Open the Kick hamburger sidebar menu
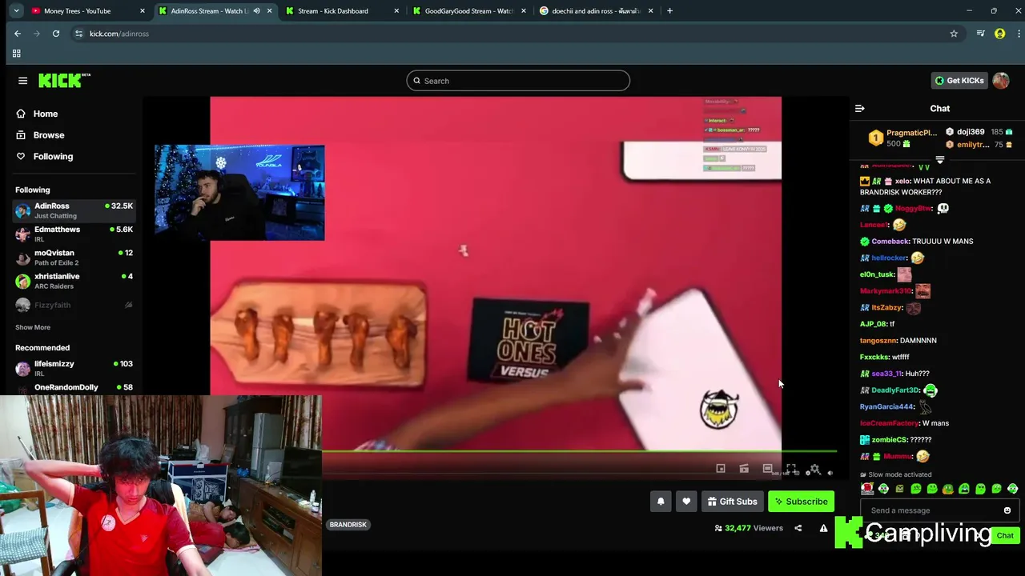The width and height of the screenshot is (1025, 576). point(22,81)
